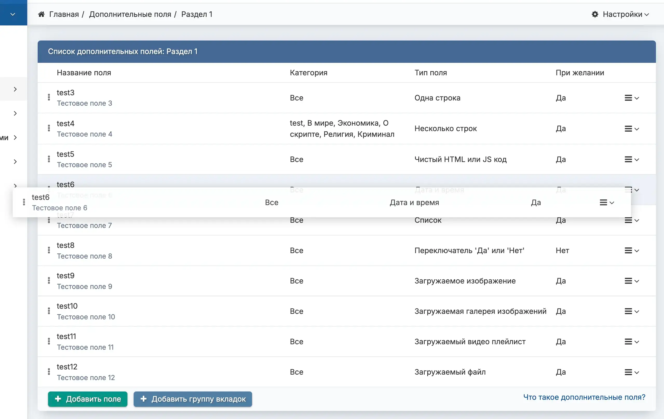The width and height of the screenshot is (664, 419).
Task: Click the description Тестовое поле 11
Action: click(x=85, y=347)
